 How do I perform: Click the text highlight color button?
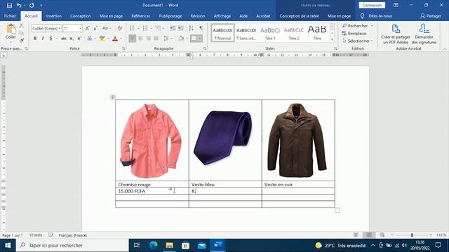(x=102, y=38)
